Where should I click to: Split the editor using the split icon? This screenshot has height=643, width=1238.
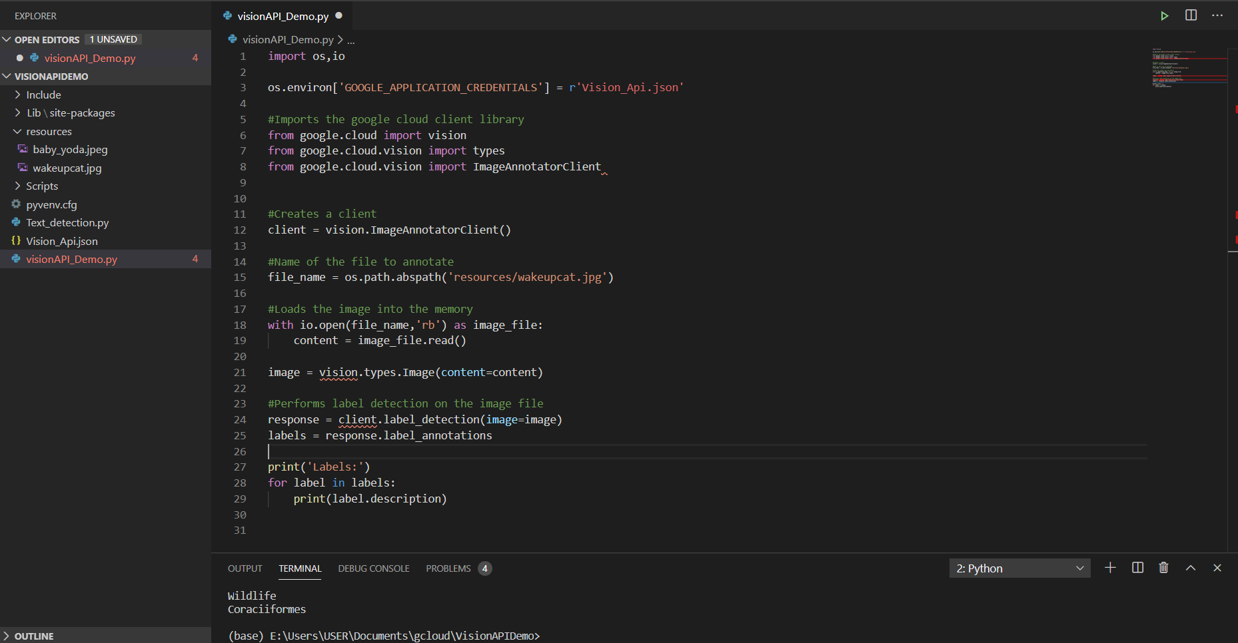coord(1191,15)
